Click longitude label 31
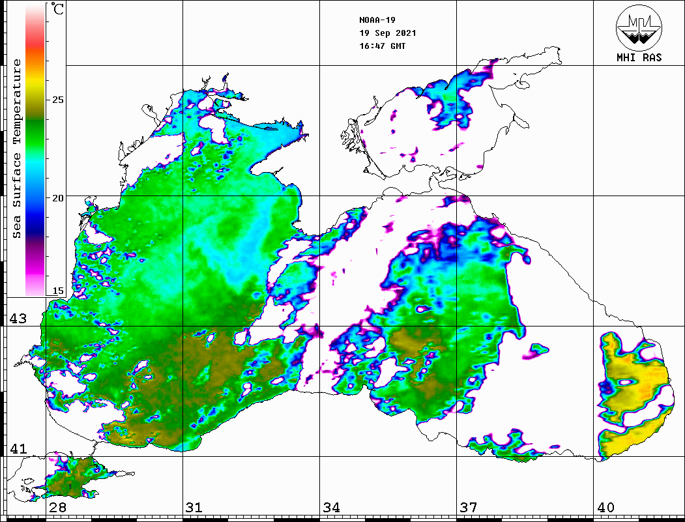The image size is (685, 522). pyautogui.click(x=194, y=507)
